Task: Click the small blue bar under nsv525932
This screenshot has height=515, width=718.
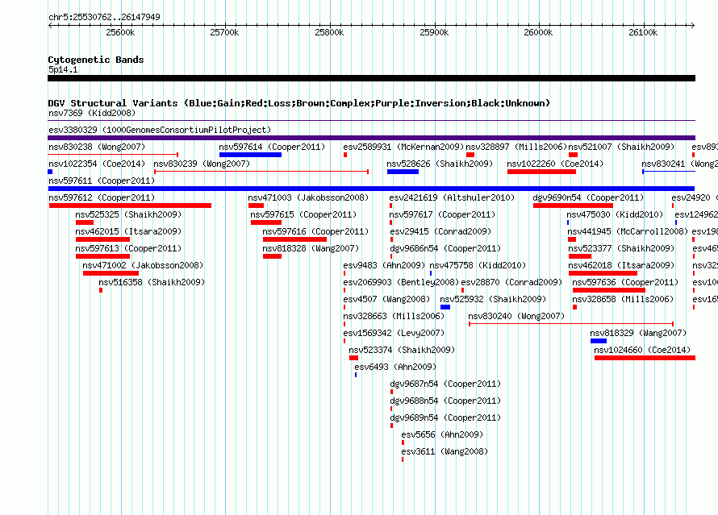Action: point(445,307)
